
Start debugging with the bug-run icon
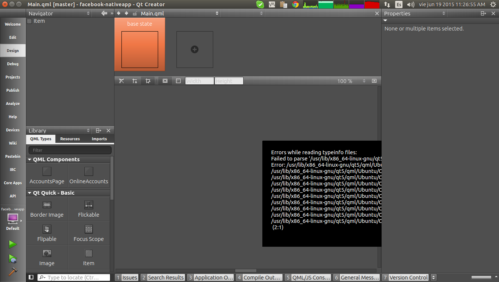(12, 258)
